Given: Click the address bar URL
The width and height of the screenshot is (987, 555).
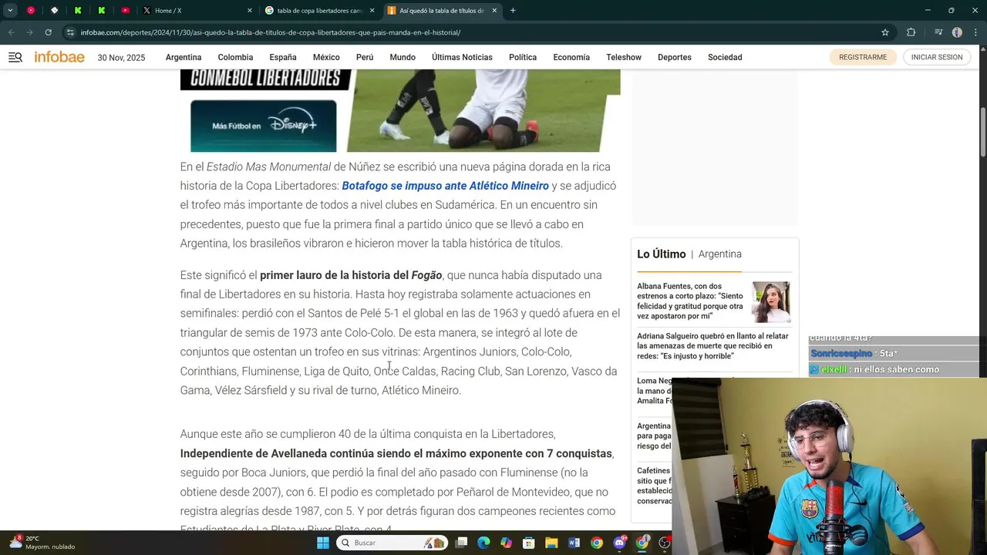Looking at the screenshot, I should click(x=271, y=32).
